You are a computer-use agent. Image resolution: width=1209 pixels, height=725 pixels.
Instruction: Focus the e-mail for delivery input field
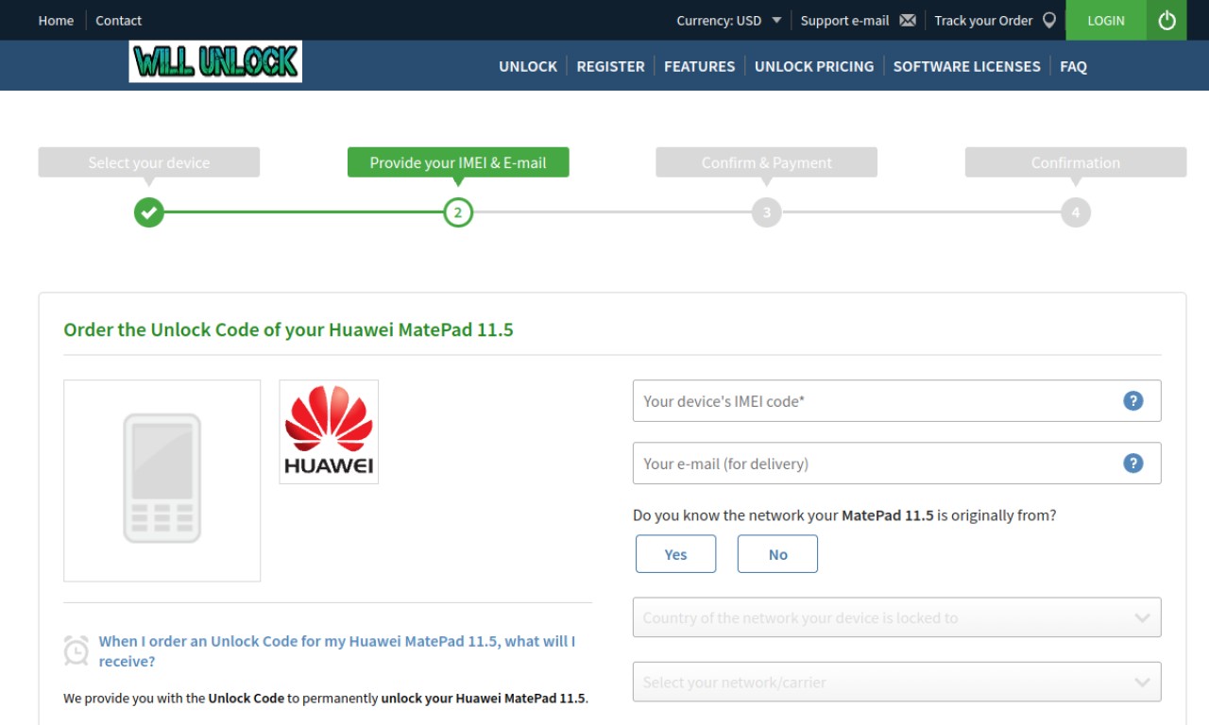897,464
